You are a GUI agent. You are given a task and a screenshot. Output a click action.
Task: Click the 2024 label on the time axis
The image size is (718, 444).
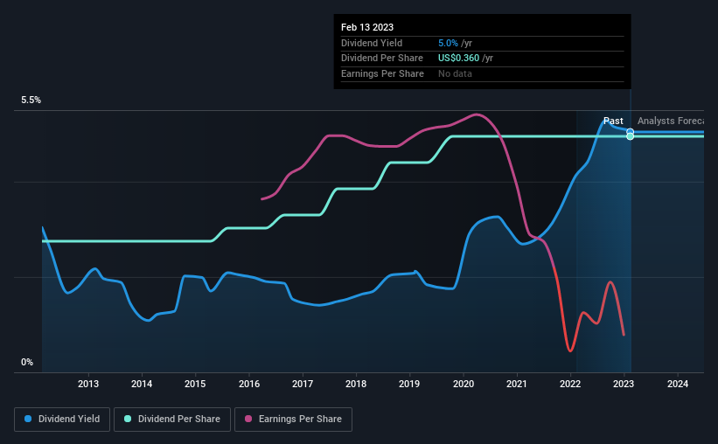(678, 384)
